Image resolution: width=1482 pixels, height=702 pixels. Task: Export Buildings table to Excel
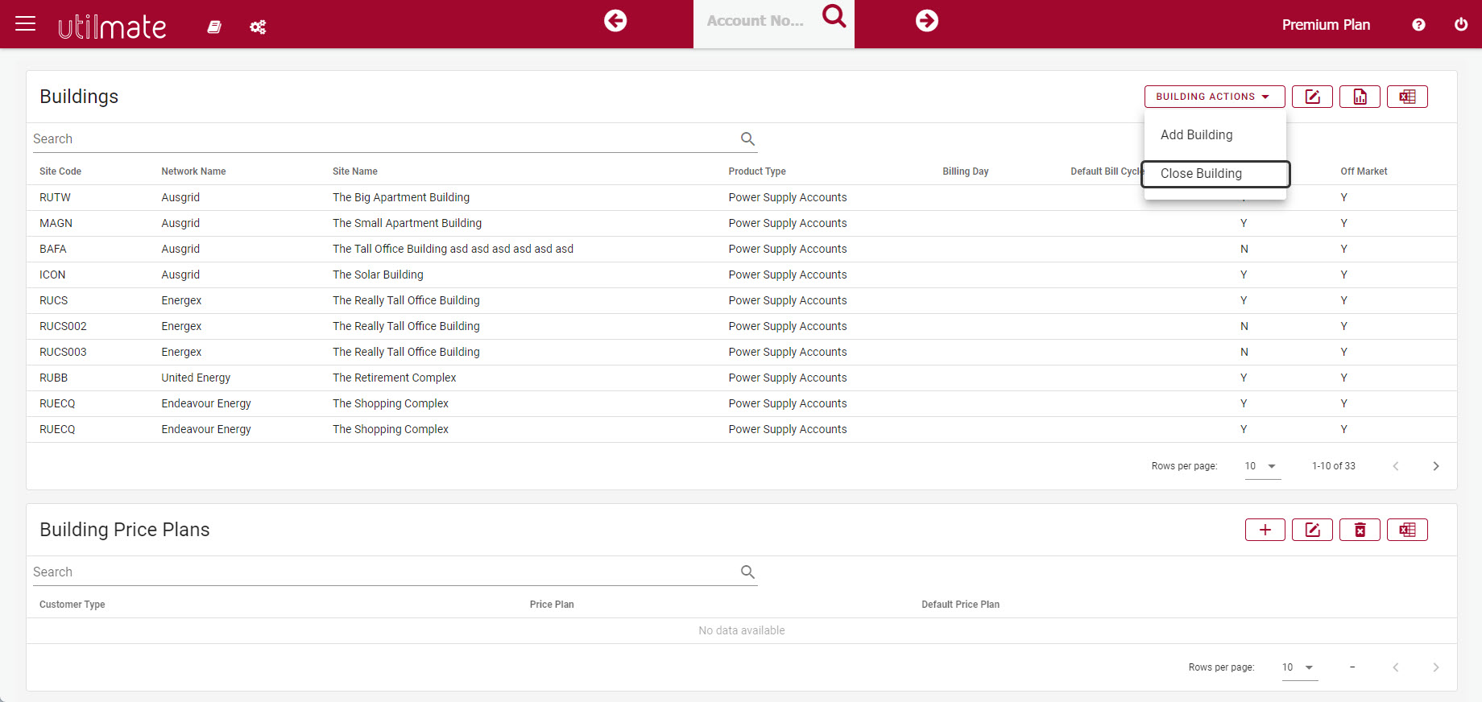coord(1407,97)
